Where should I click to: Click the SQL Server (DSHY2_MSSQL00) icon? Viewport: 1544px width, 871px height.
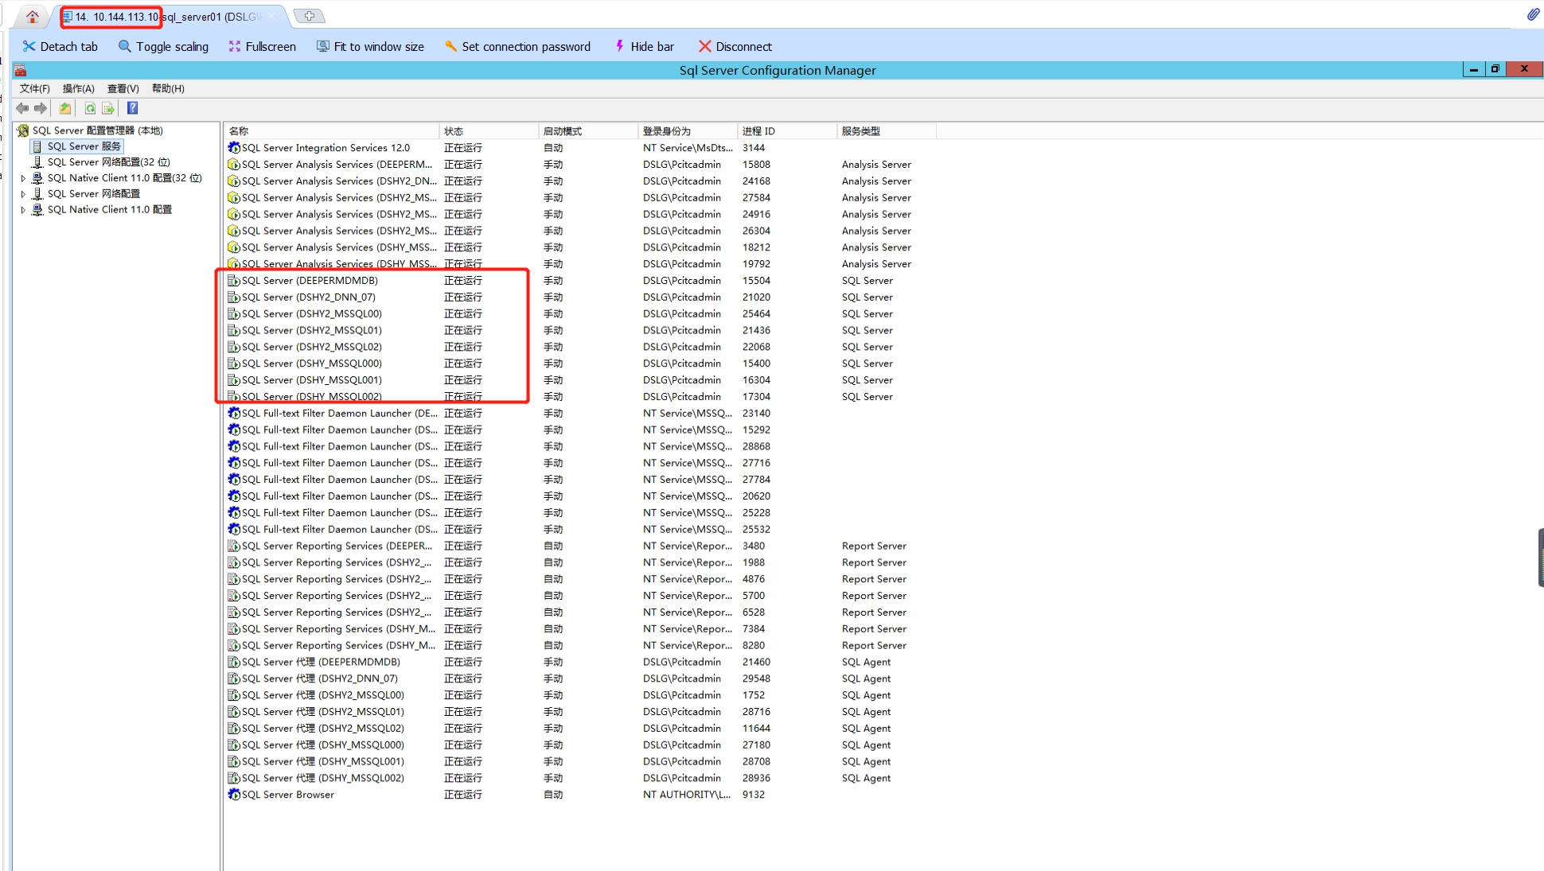point(234,314)
